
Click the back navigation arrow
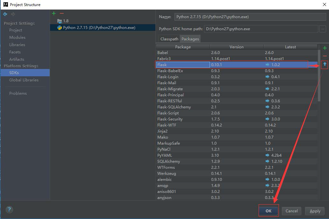5,14
